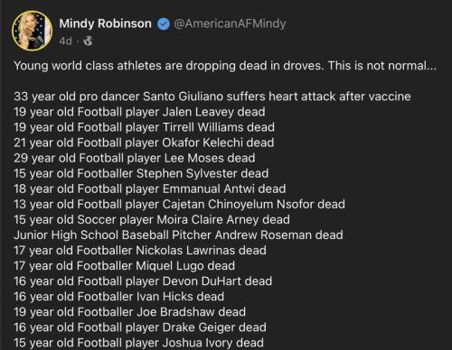
Task: Click the 'Young world class athletes' opening line
Action: (225, 66)
